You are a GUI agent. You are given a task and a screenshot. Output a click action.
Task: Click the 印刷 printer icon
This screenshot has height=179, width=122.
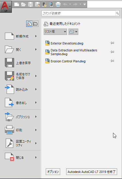pyautogui.click(x=9, y=130)
